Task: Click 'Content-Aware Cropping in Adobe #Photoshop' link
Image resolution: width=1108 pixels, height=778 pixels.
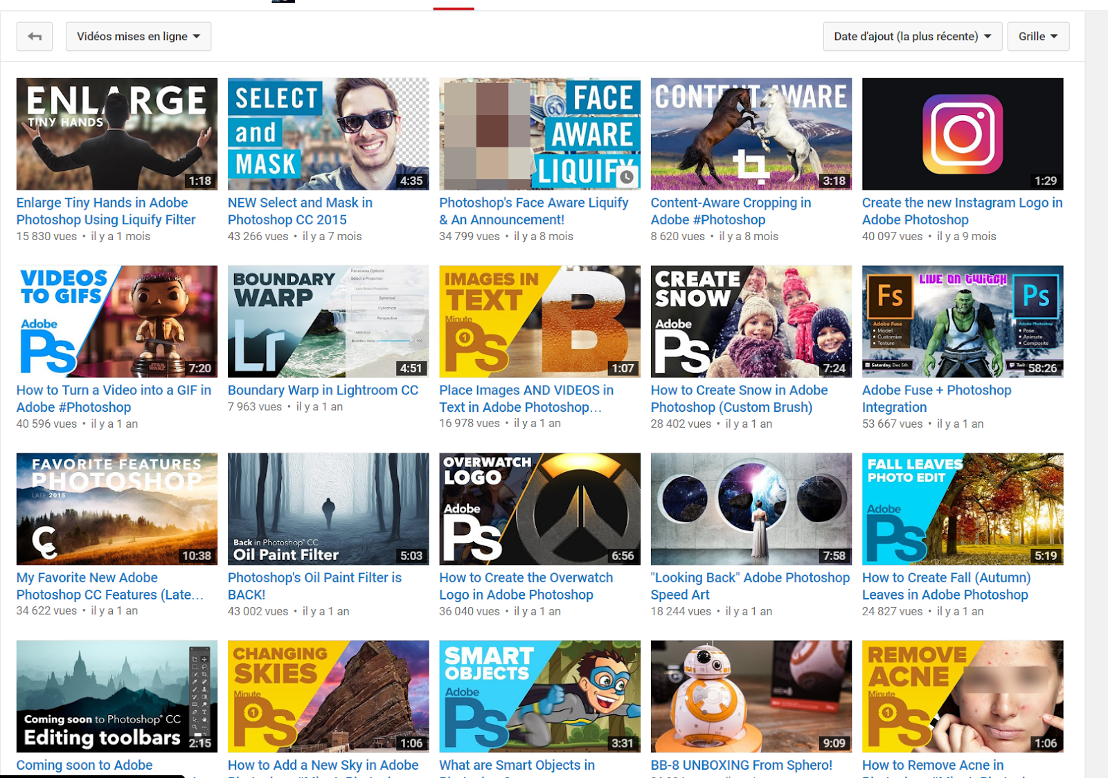Action: click(731, 211)
